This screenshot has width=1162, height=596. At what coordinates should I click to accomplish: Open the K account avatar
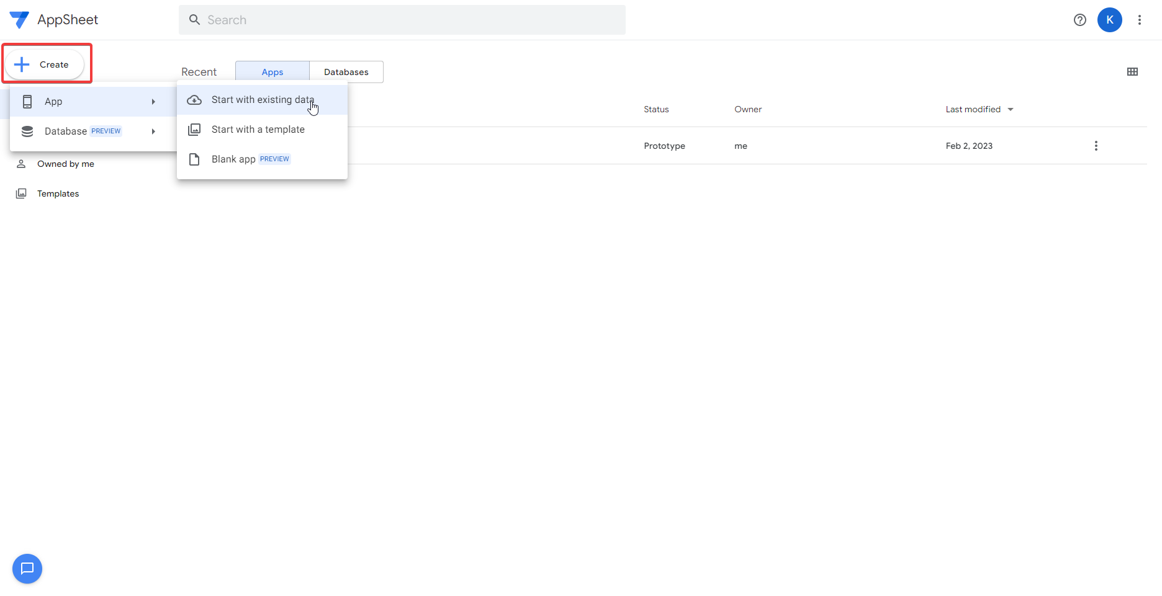(1110, 20)
